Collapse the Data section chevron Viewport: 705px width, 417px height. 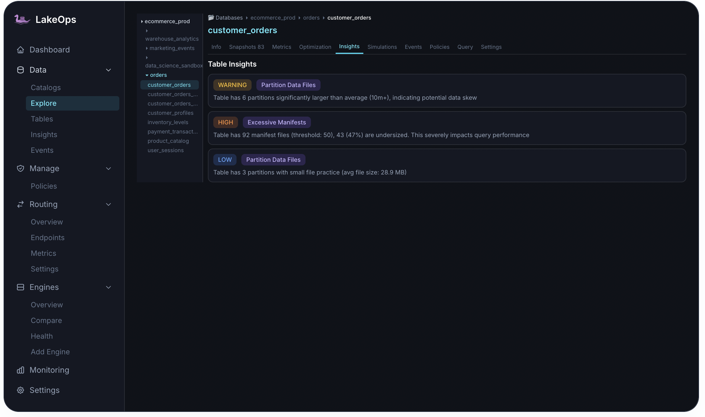point(108,70)
